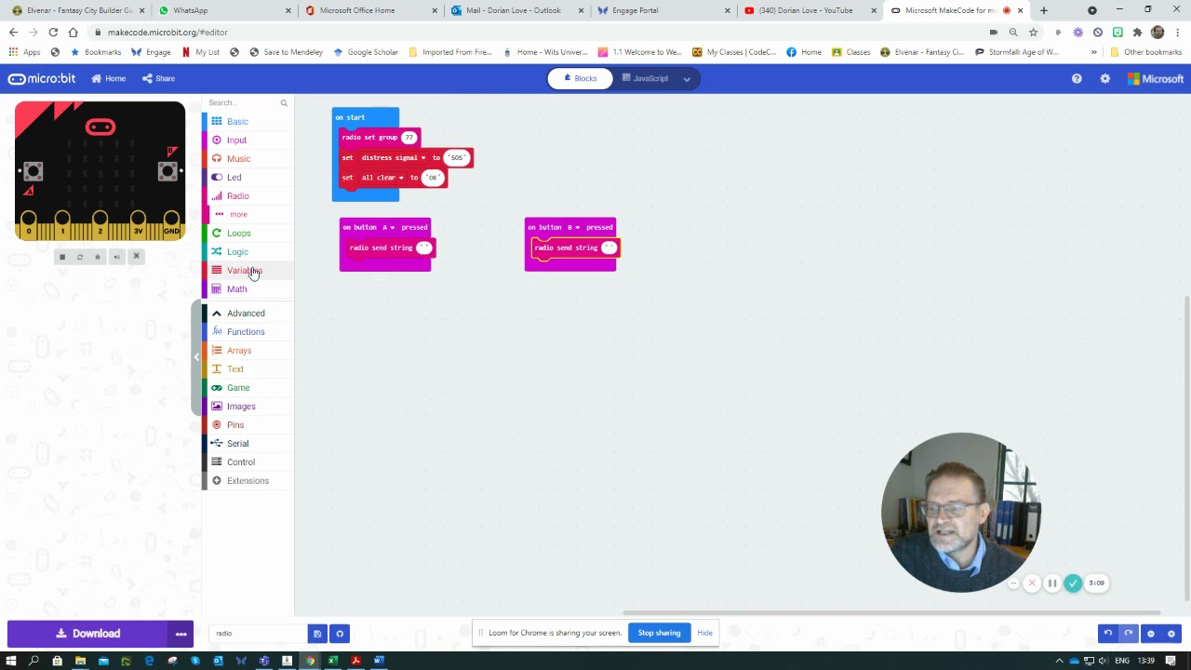This screenshot has width=1191, height=670.
Task: Create a GitHub repository for the project
Action: (x=340, y=634)
